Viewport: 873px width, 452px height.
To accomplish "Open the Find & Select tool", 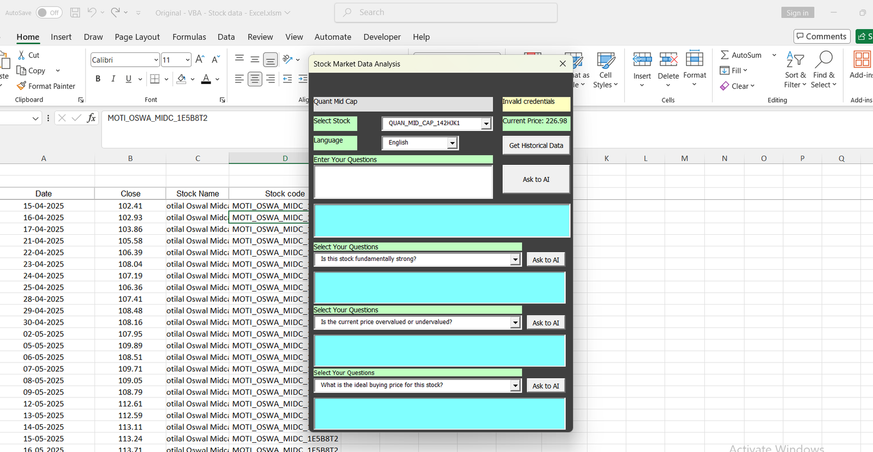I will (823, 69).
